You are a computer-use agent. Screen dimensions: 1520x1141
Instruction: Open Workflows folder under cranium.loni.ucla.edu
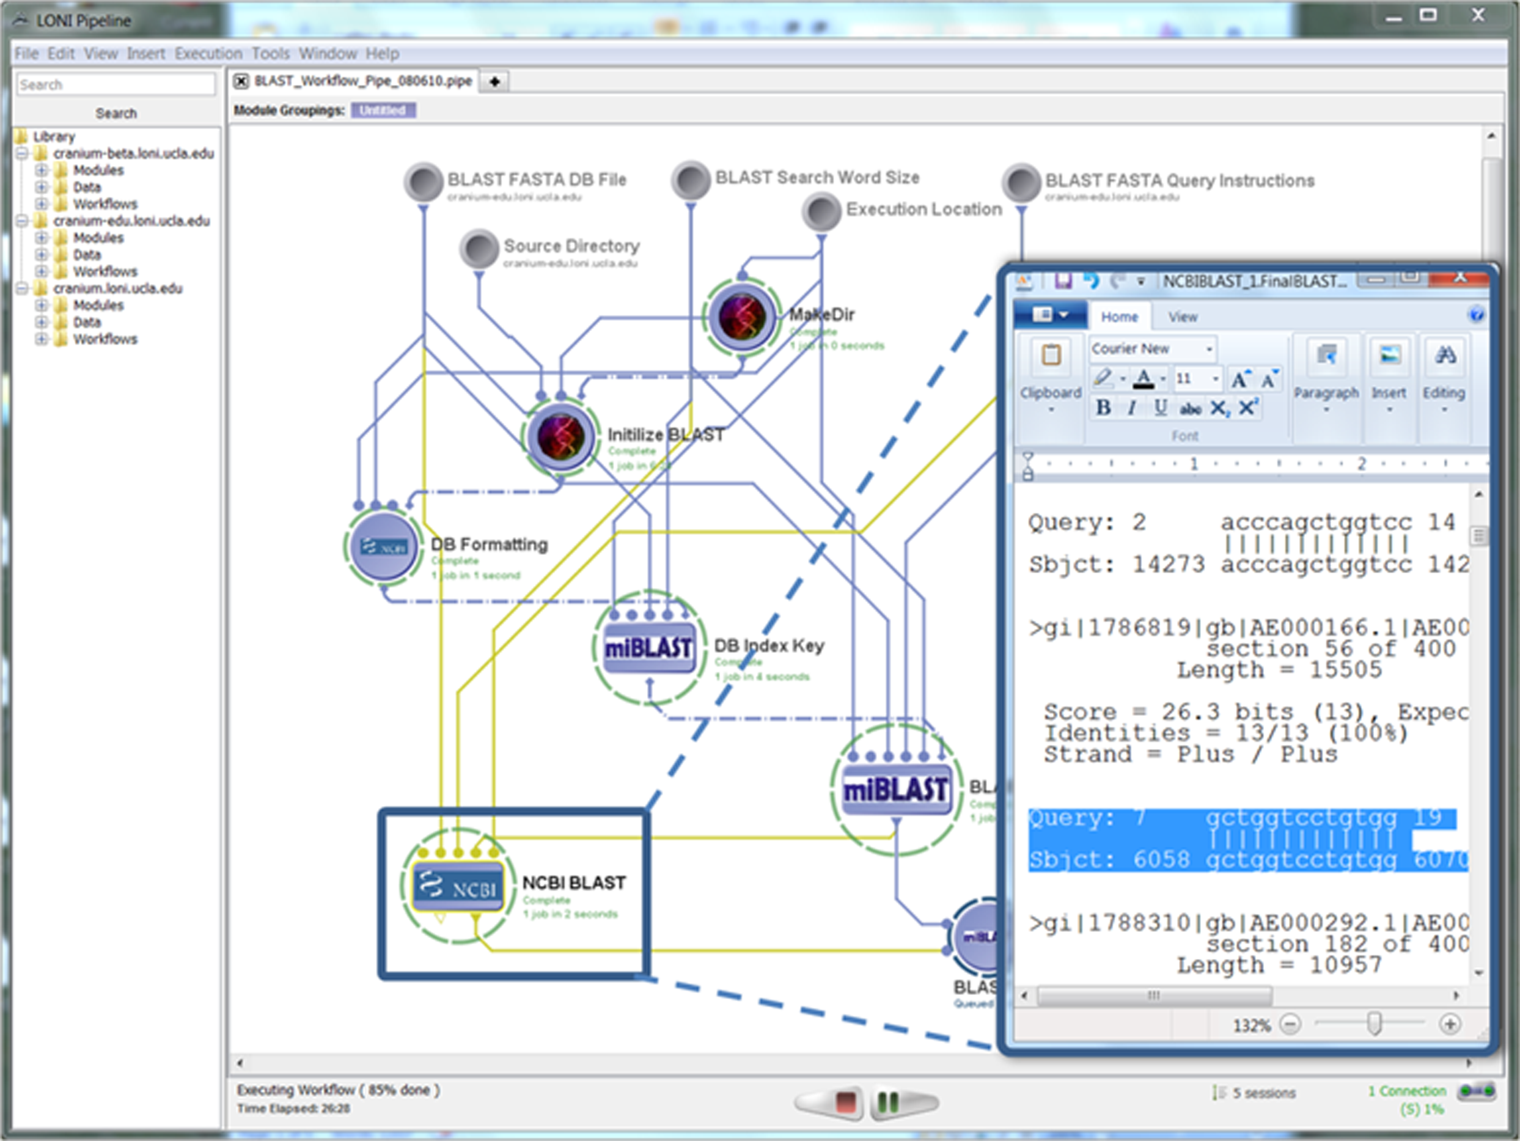(x=105, y=339)
